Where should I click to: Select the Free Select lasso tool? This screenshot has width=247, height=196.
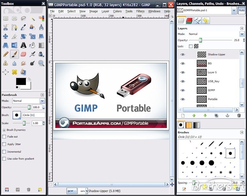coord(23,19)
